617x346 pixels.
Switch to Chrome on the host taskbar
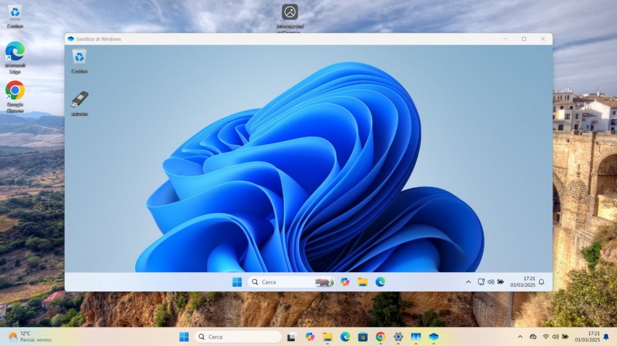(381, 337)
